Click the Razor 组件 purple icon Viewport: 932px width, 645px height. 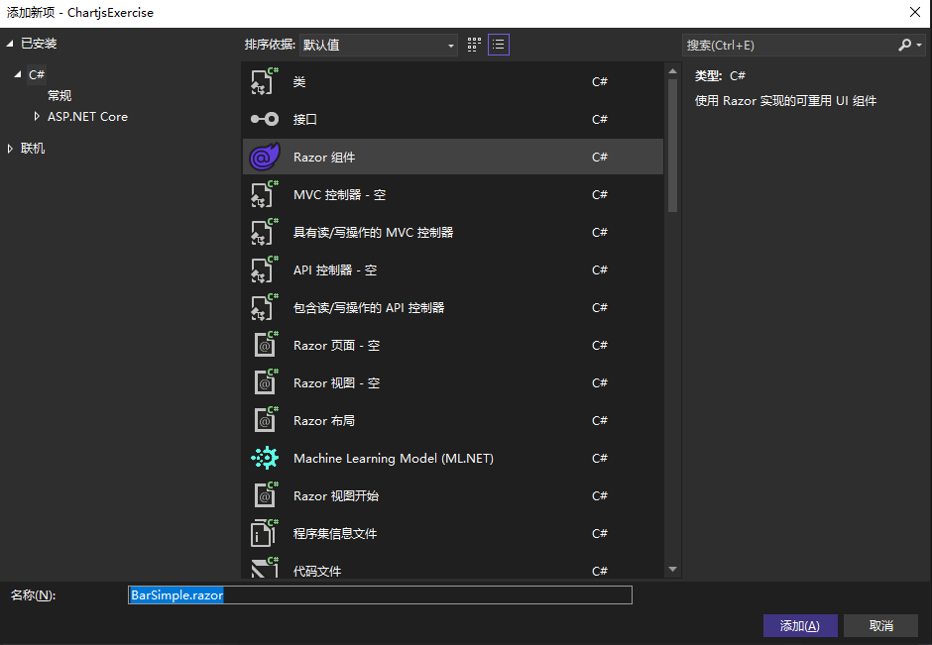point(265,157)
